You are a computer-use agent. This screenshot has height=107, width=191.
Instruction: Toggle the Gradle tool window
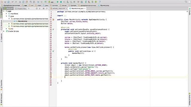190,12
